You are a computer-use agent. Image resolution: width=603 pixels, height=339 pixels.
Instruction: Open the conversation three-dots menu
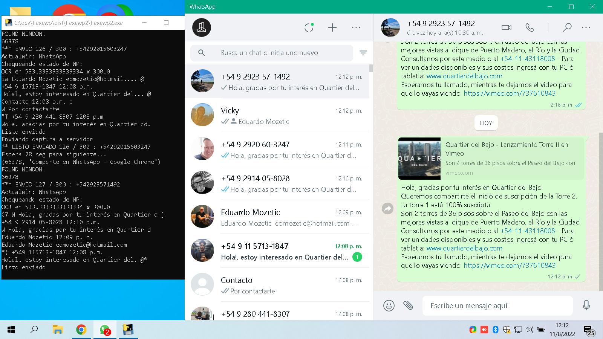586,27
